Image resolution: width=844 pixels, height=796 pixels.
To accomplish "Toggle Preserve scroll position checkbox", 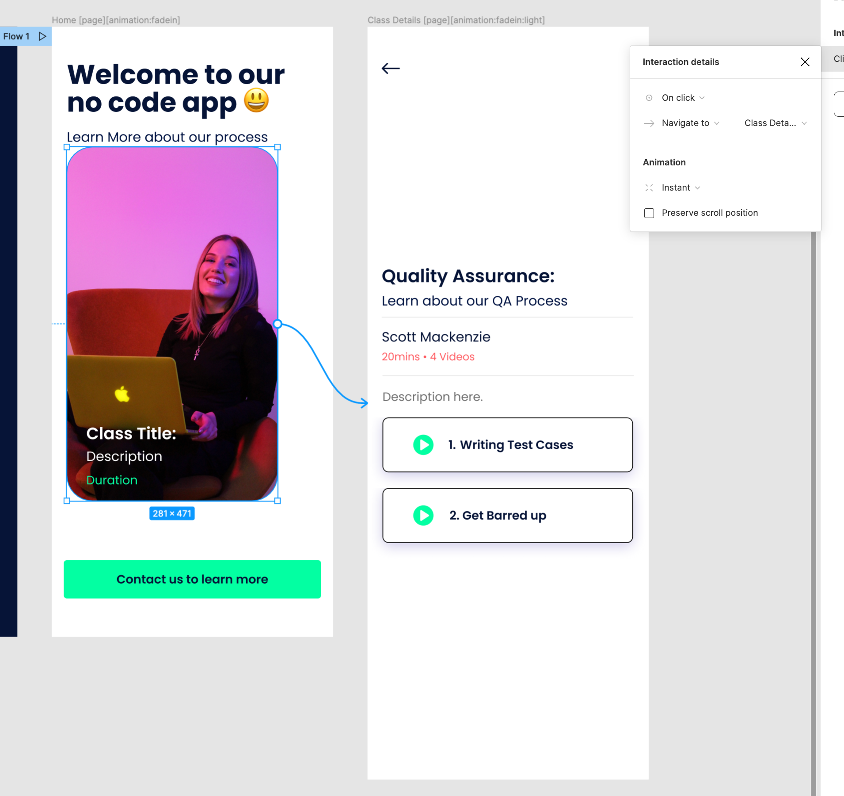I will pos(649,213).
